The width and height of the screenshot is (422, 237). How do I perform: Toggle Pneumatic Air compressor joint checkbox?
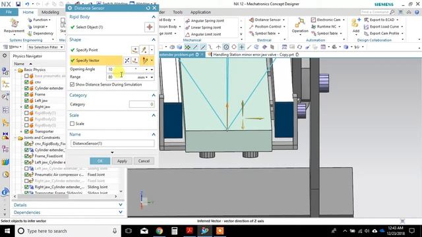coord(26,174)
